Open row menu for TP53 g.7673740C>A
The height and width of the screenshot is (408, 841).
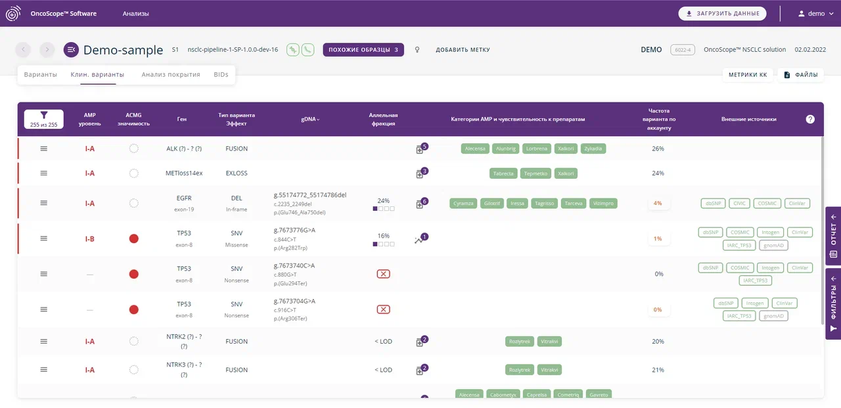(44, 274)
